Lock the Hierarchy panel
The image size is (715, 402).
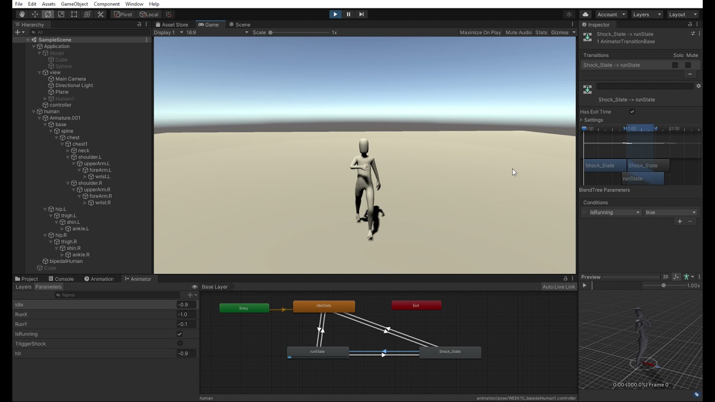click(139, 25)
